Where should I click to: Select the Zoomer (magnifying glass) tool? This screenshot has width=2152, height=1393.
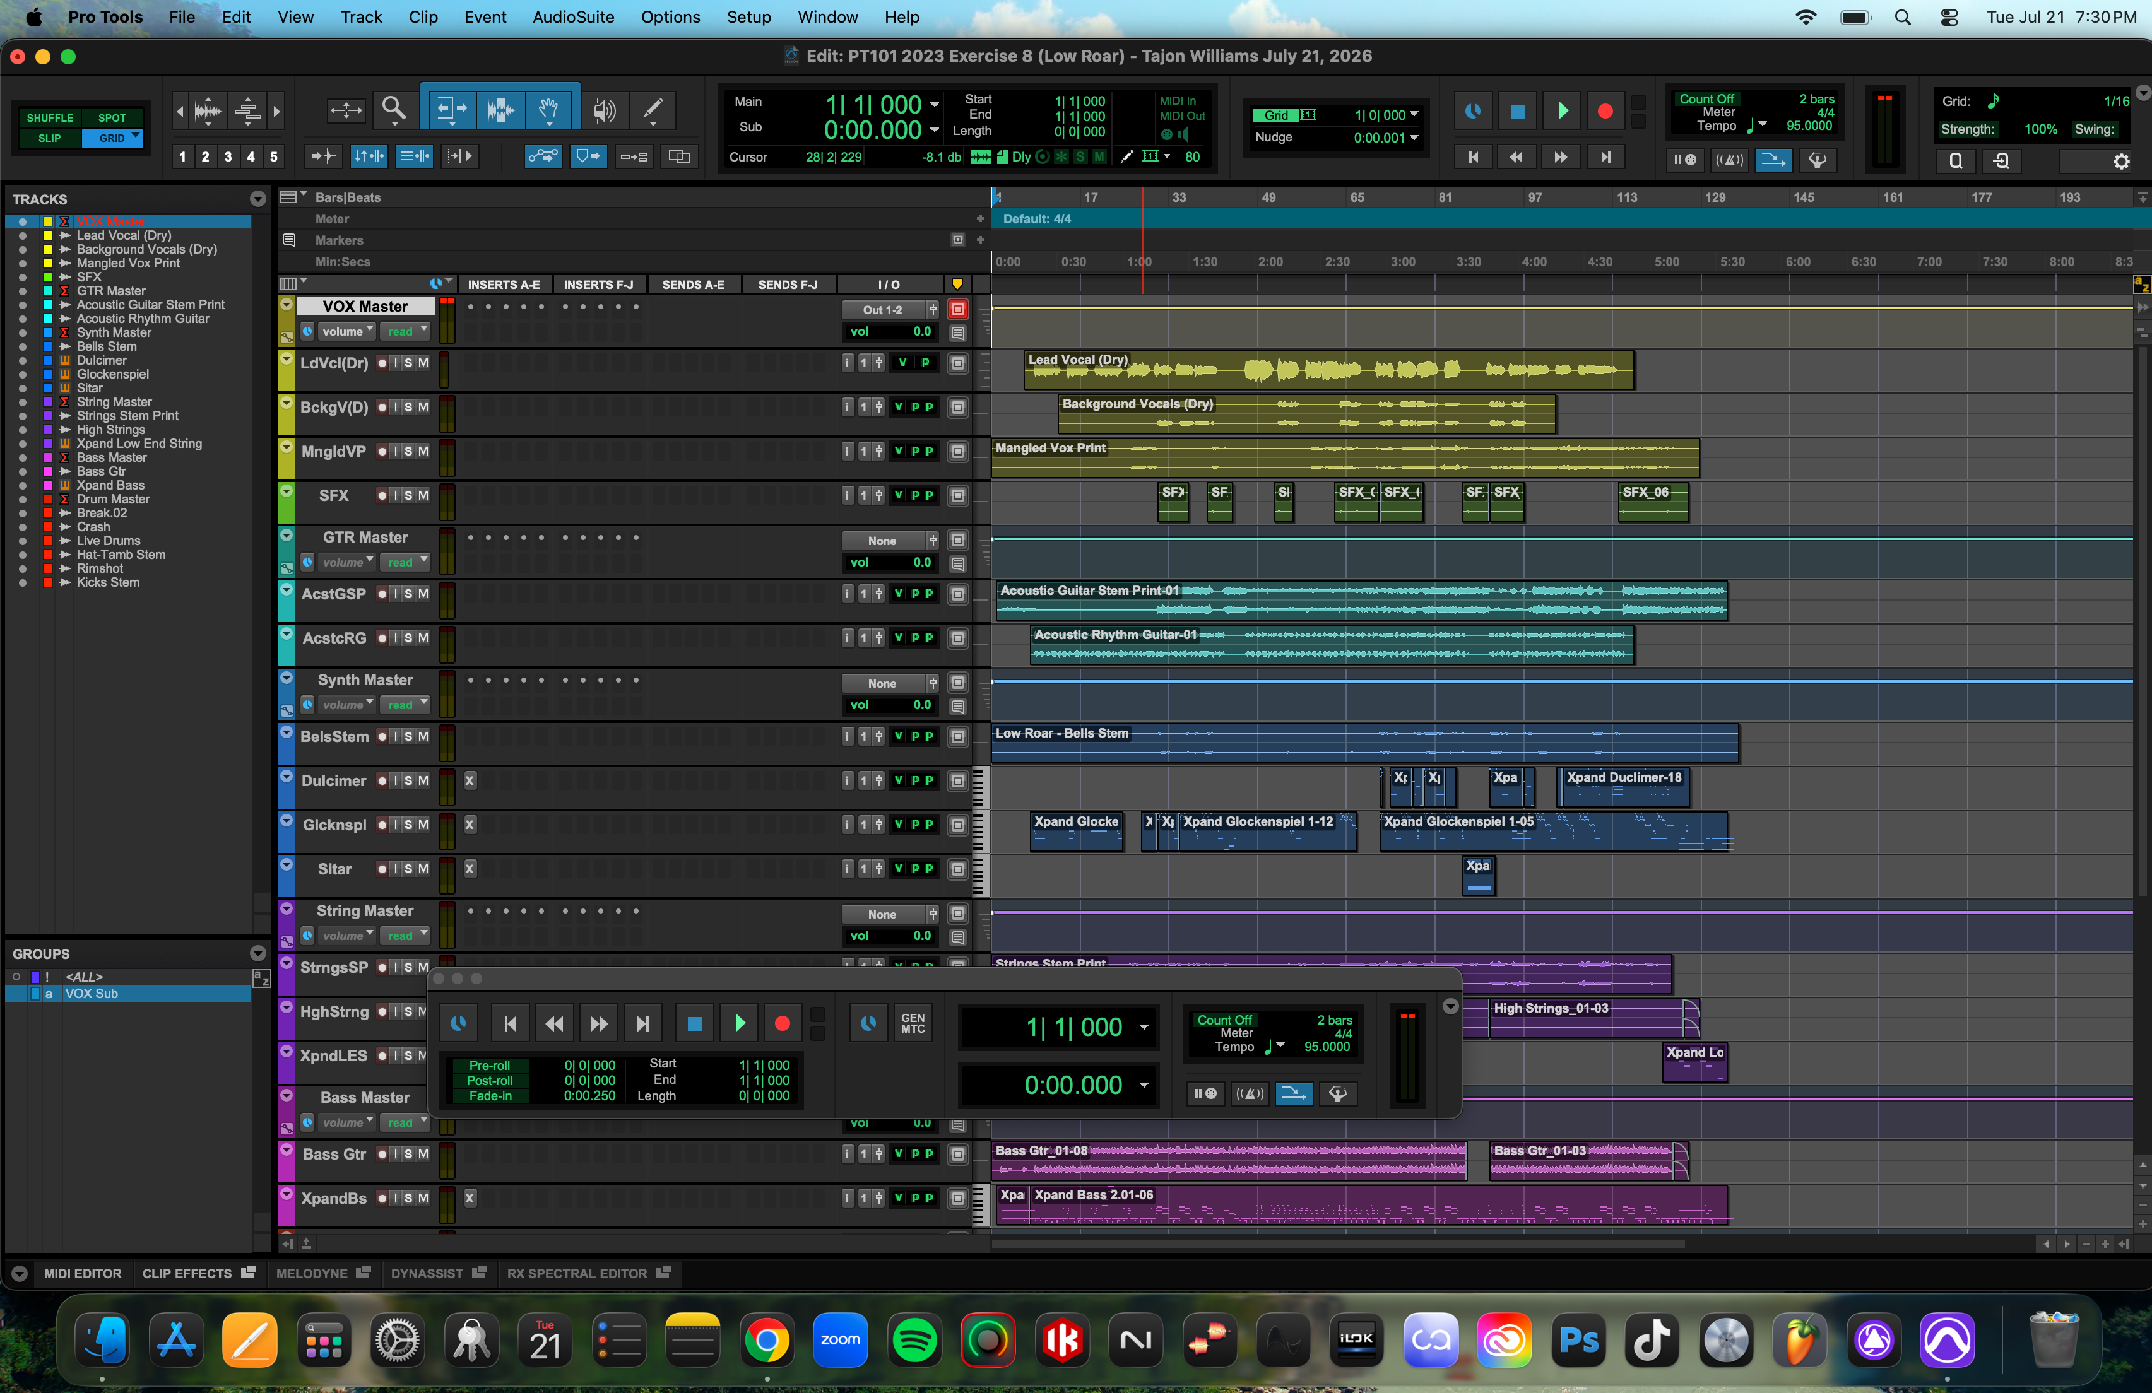(393, 110)
